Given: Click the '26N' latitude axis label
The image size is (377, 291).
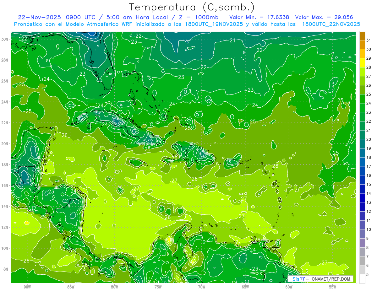Looking at the screenshot, I should [5, 81].
